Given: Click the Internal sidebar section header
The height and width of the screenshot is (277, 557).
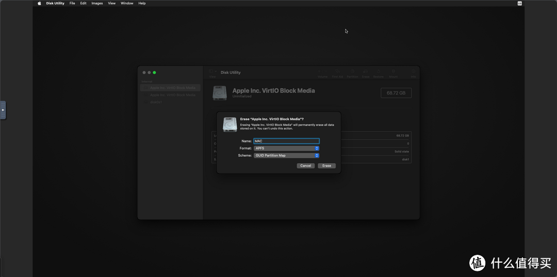Looking at the screenshot, I should [146, 82].
